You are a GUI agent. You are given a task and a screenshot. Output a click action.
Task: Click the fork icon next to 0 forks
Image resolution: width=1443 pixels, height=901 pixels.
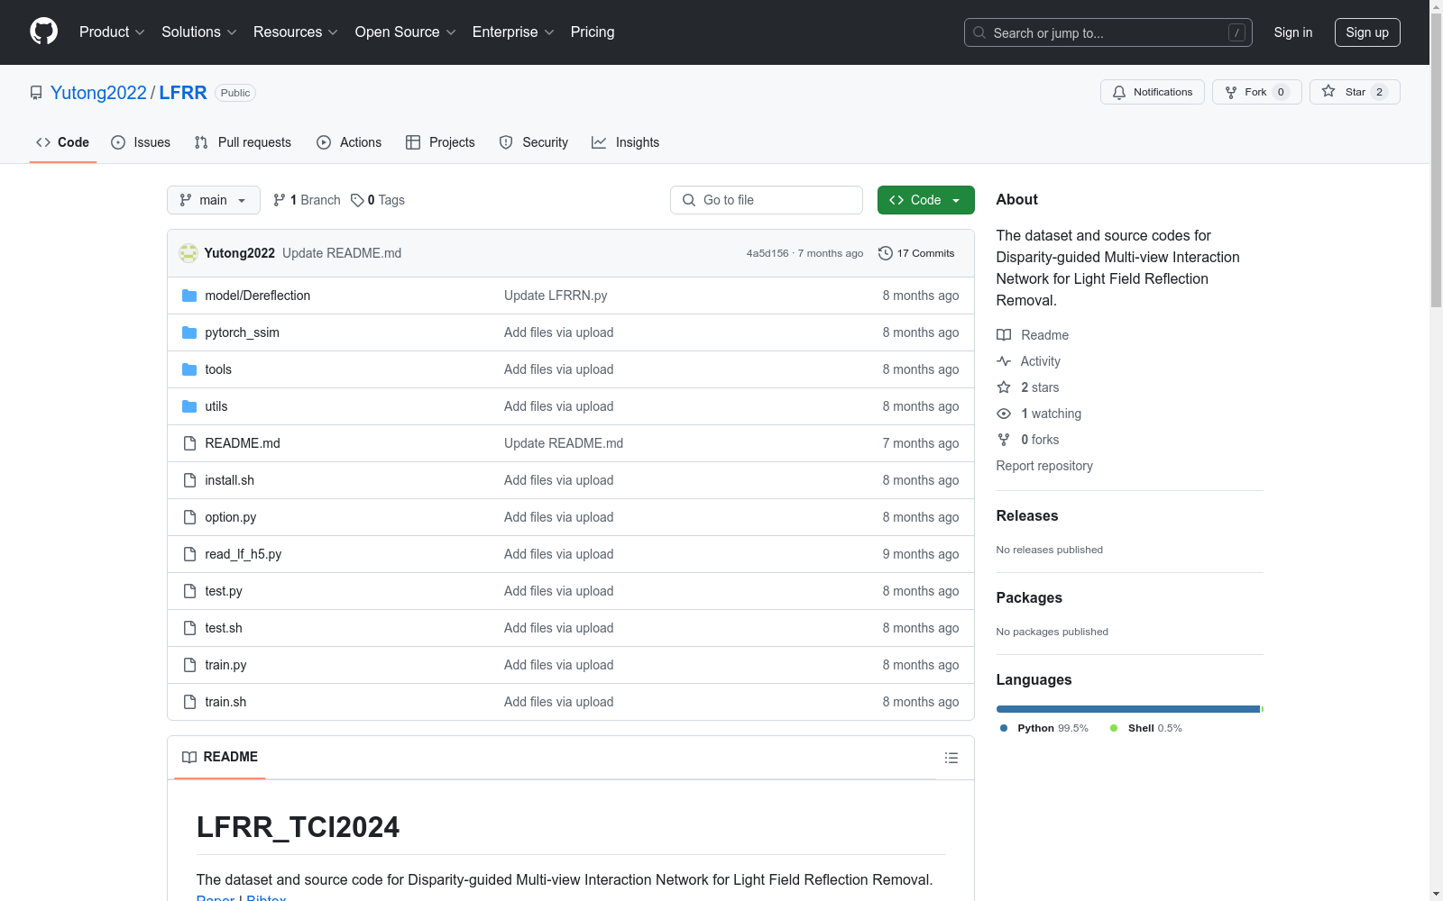1004,440
